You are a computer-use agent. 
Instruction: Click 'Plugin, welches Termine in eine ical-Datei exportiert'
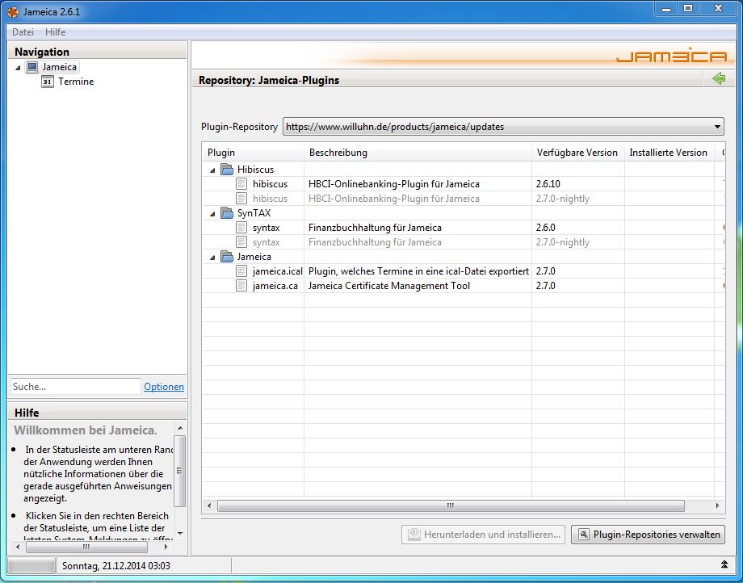coord(418,271)
